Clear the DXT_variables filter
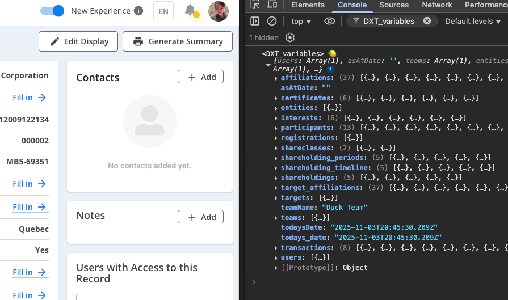Screen dimensions: 508x300 427,22
